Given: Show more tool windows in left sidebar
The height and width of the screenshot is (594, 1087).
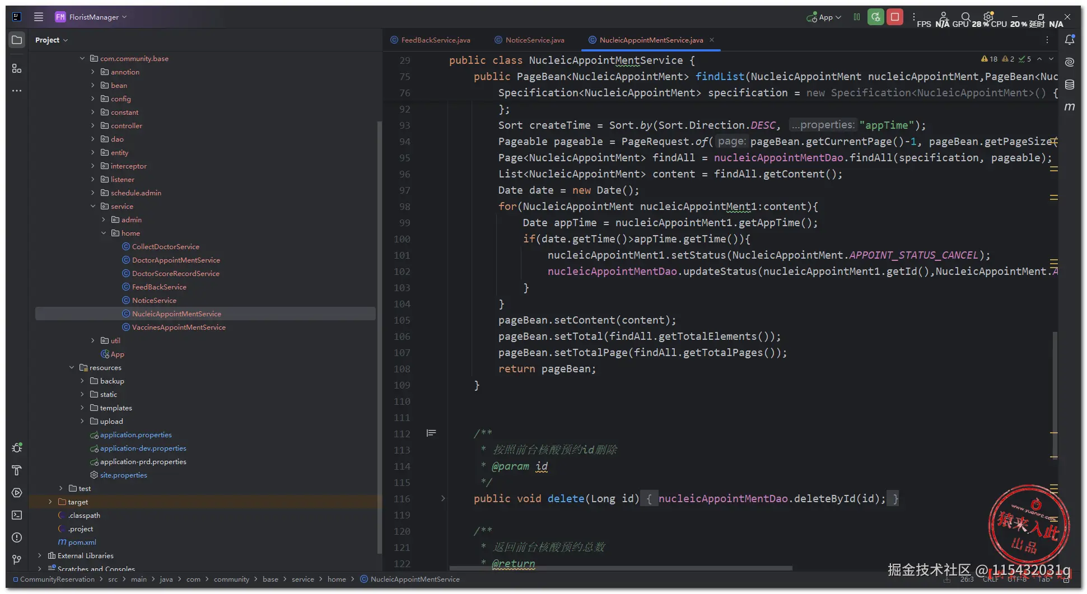Looking at the screenshot, I should tap(17, 90).
